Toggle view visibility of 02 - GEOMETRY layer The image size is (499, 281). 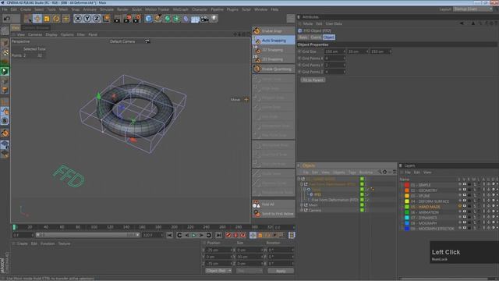point(465,190)
